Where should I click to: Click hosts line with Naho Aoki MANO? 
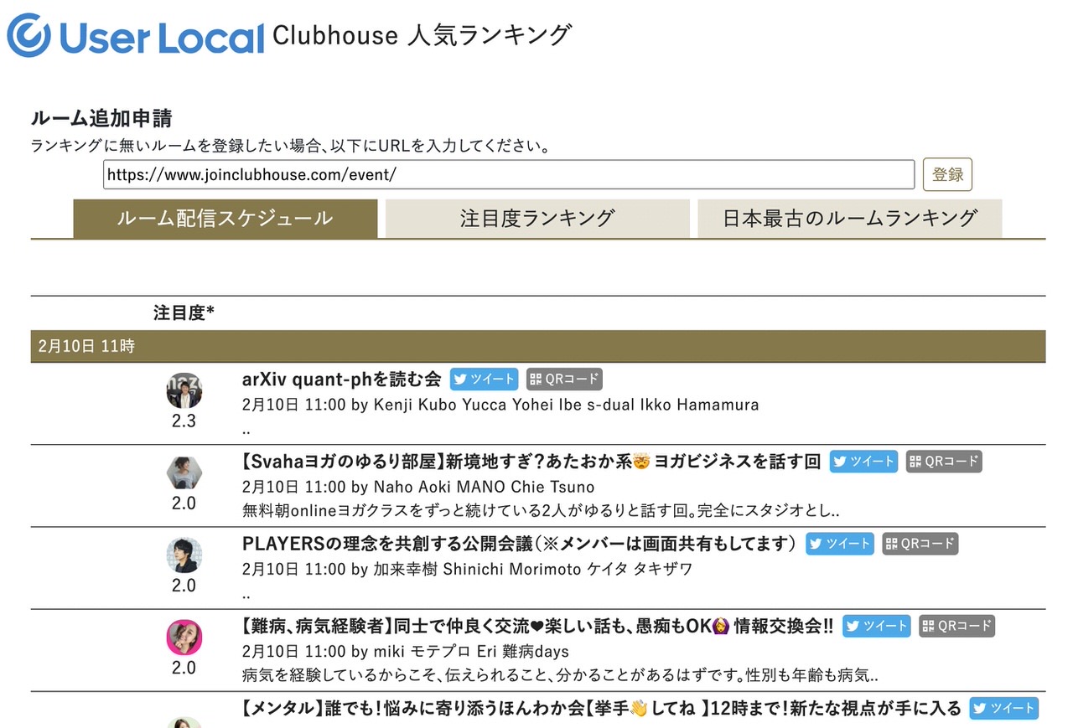click(418, 487)
